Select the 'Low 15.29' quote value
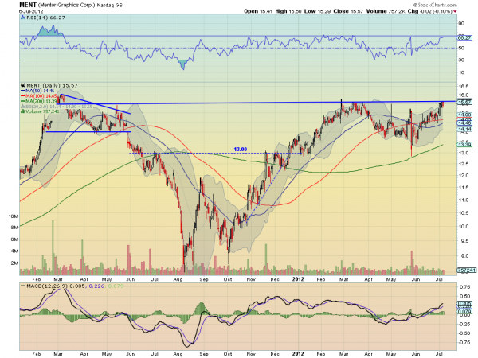This screenshot has height=358, width=478. (317, 11)
